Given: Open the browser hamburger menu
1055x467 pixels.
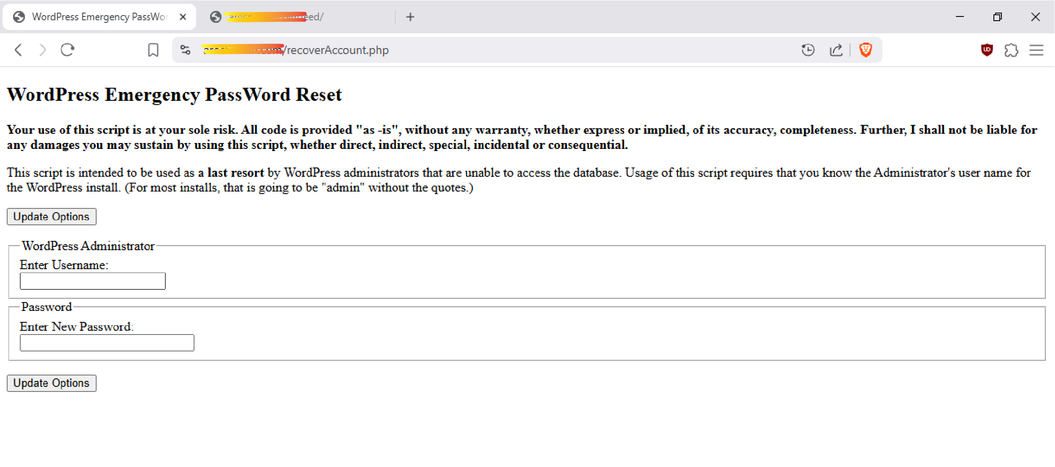Looking at the screenshot, I should [1036, 50].
